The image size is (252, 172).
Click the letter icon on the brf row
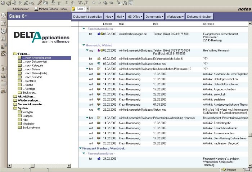(99, 58)
